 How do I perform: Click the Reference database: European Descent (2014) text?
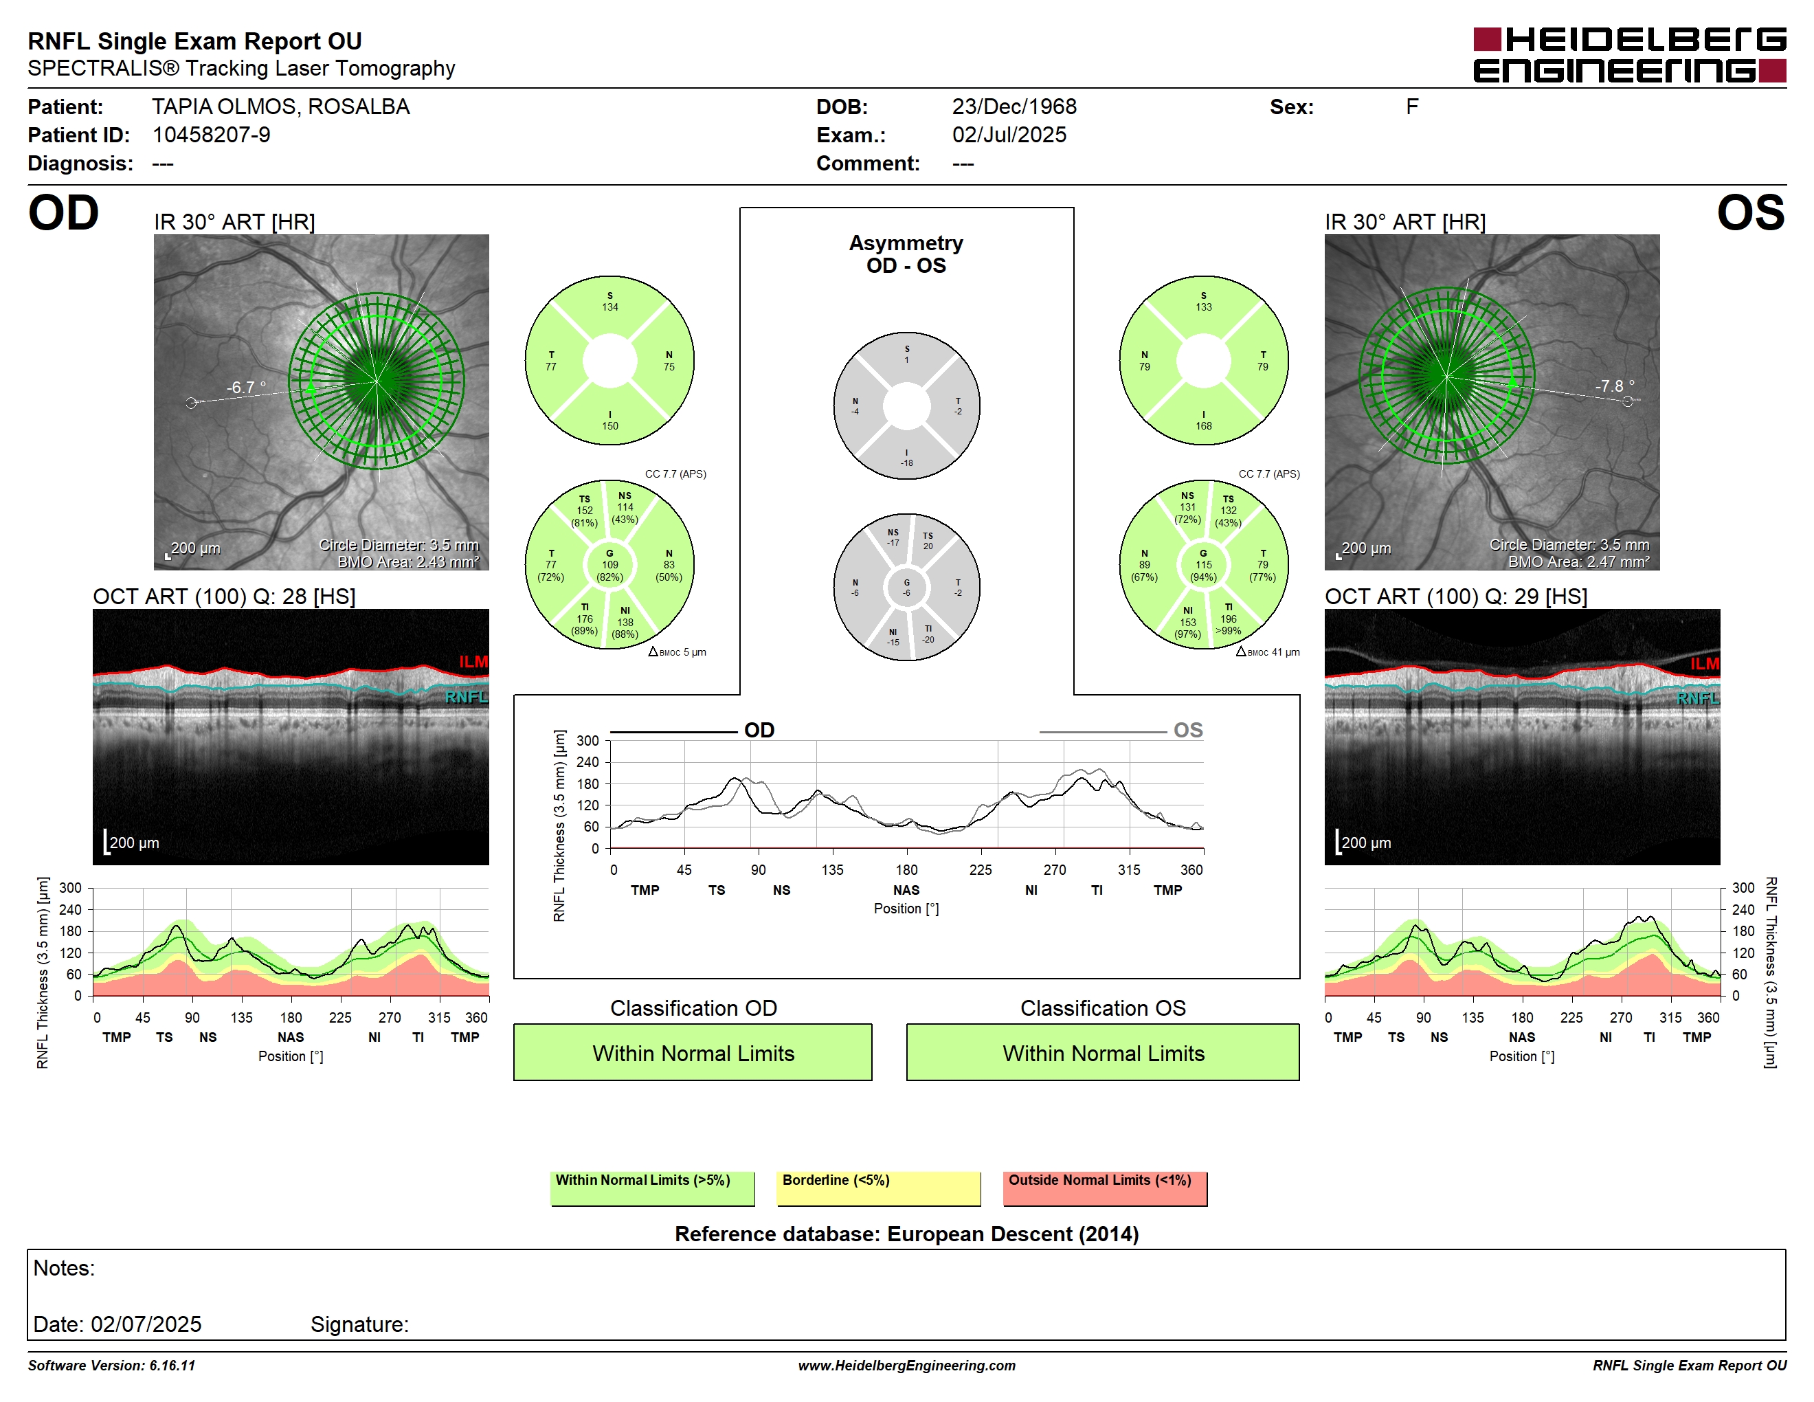[906, 1234]
